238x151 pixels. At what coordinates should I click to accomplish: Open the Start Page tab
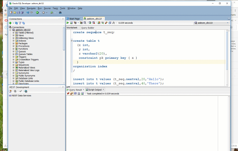[74, 19]
